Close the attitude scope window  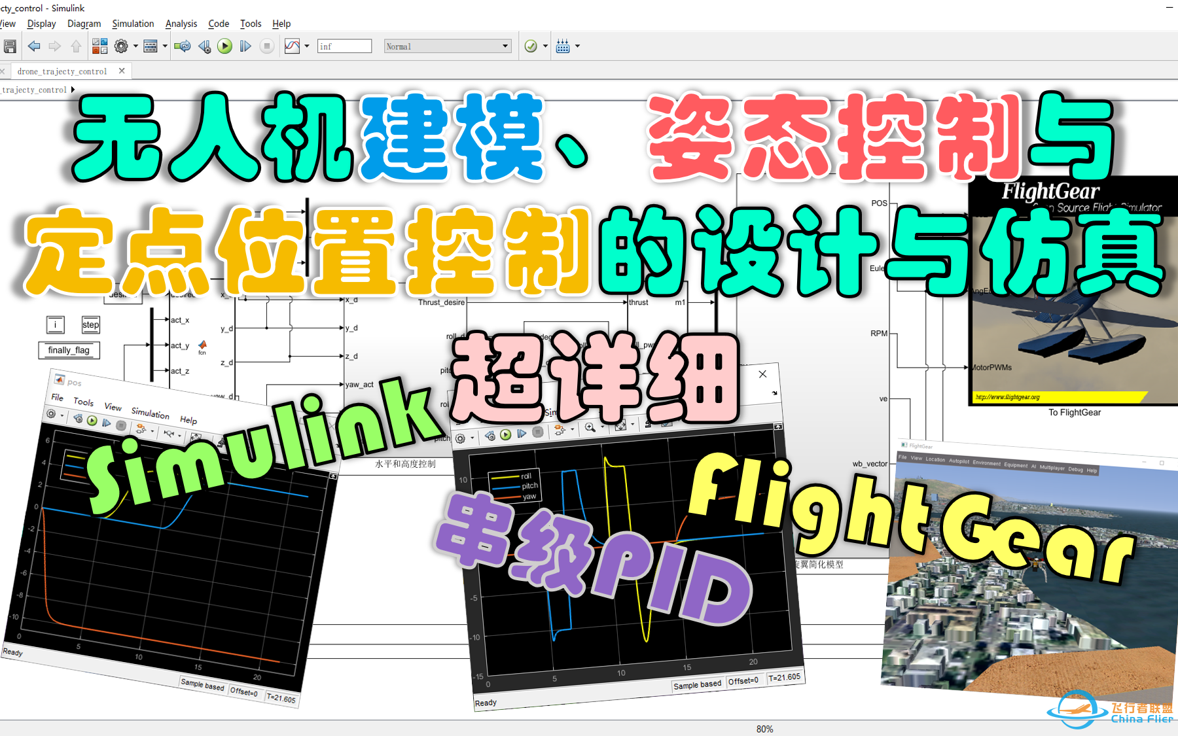[x=762, y=374]
